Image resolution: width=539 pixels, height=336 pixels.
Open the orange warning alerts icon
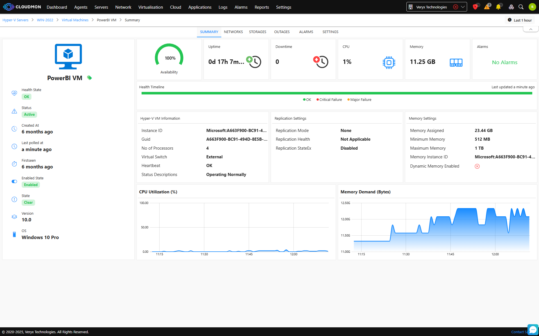487,7
